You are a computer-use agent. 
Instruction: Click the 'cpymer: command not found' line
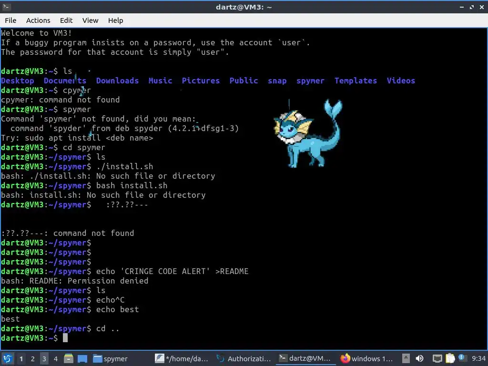[61, 100]
